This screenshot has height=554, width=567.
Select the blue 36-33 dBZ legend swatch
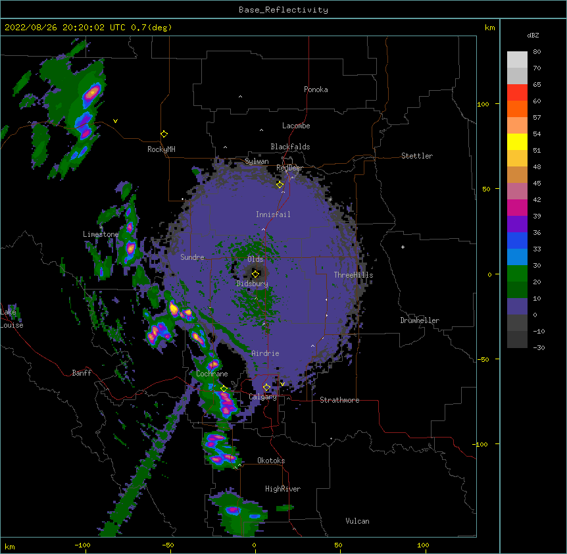517,241
